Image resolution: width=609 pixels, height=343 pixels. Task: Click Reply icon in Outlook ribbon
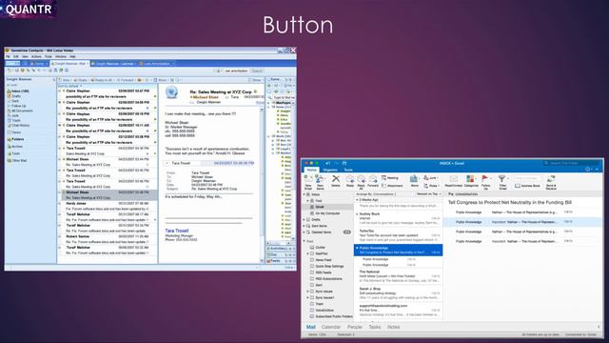coord(350,180)
